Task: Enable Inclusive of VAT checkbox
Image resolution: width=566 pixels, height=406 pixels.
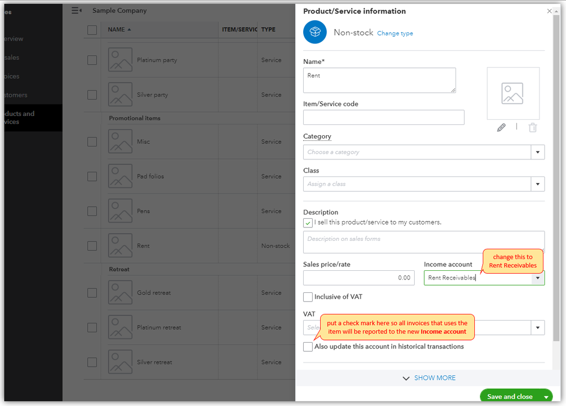Action: (x=308, y=297)
